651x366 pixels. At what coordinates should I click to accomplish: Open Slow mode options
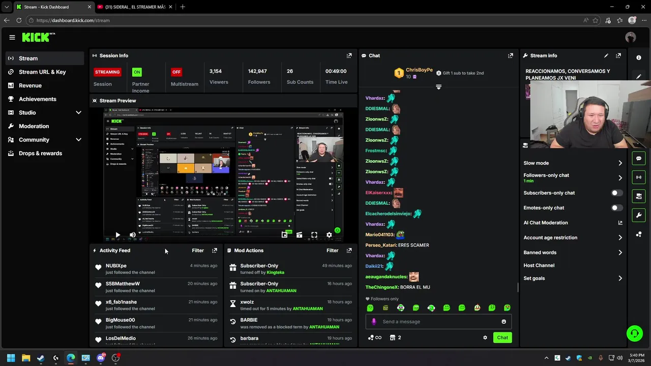pos(573,163)
